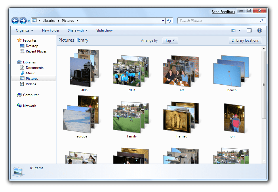The image size is (278, 192).
Task: Refresh the current folder view
Action: pos(169,21)
